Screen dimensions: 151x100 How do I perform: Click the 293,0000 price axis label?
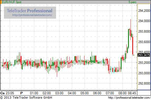tap(144, 73)
